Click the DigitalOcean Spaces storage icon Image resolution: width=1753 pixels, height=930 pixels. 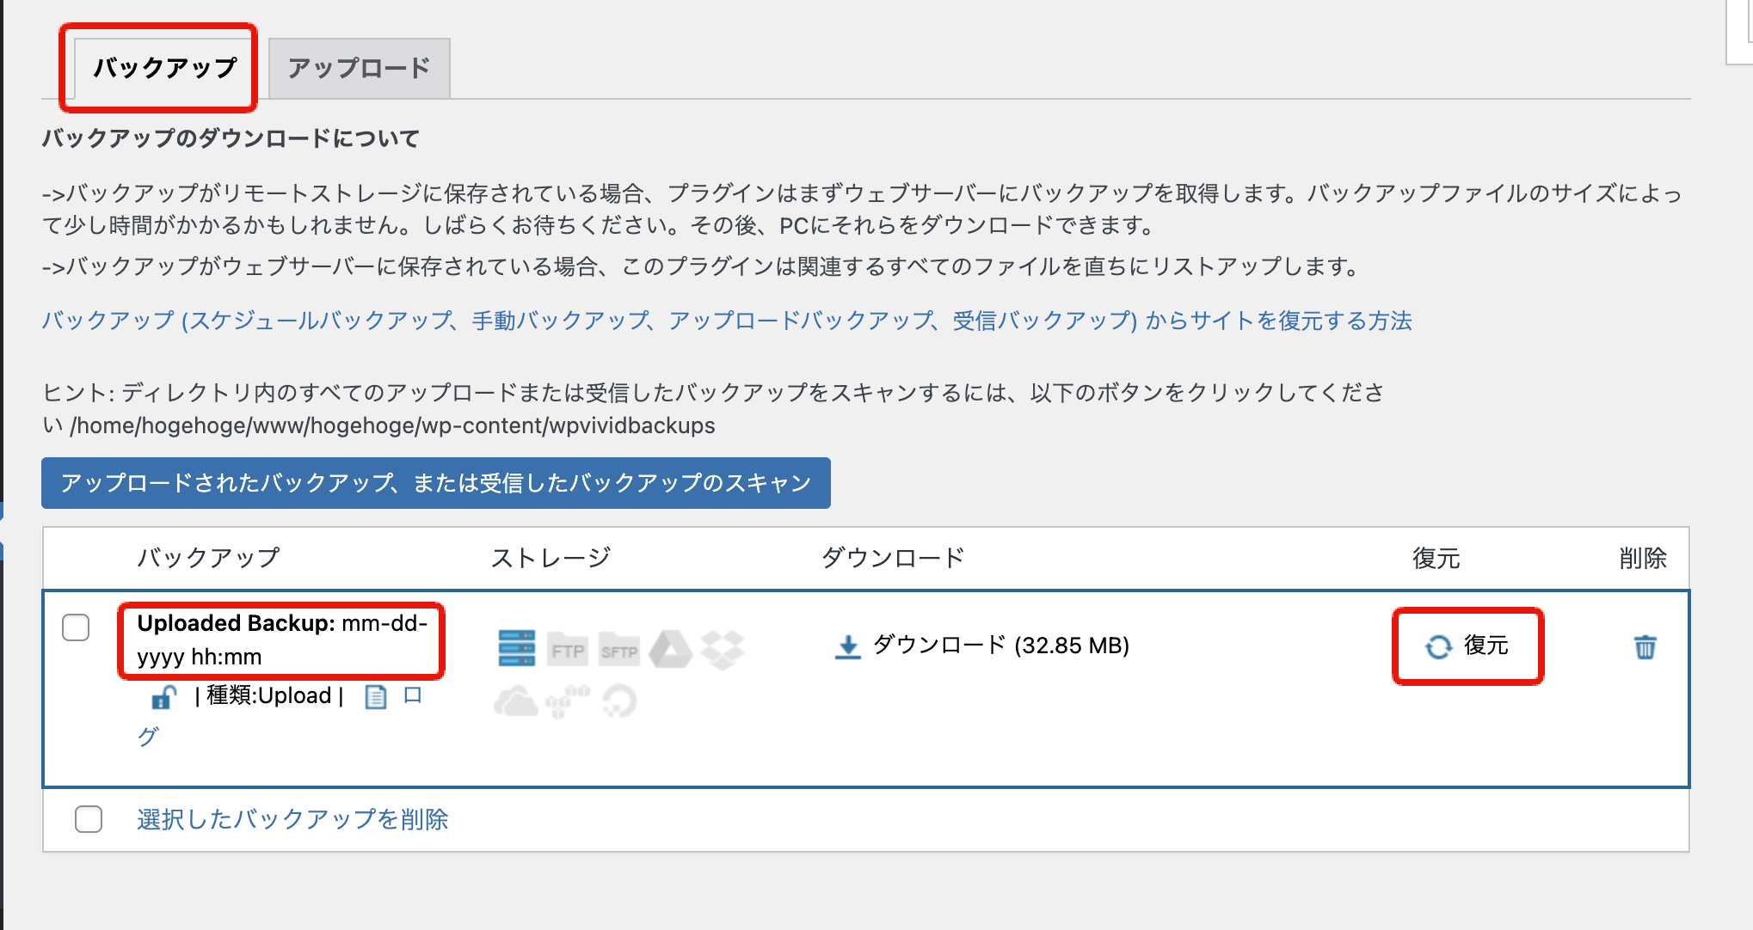click(619, 702)
